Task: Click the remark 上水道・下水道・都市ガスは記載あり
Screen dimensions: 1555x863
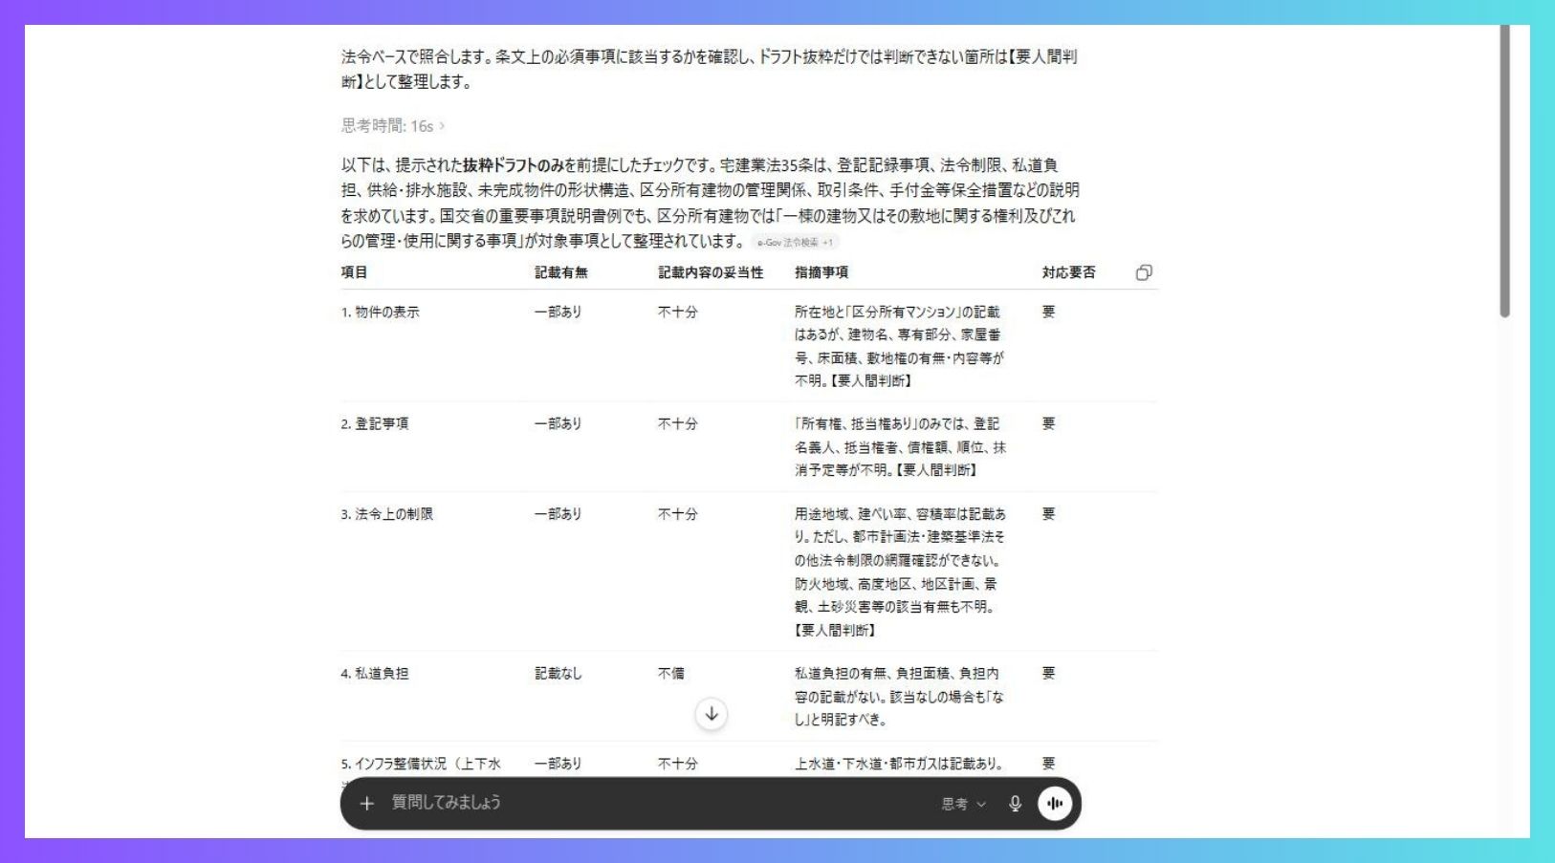Action: [899, 764]
